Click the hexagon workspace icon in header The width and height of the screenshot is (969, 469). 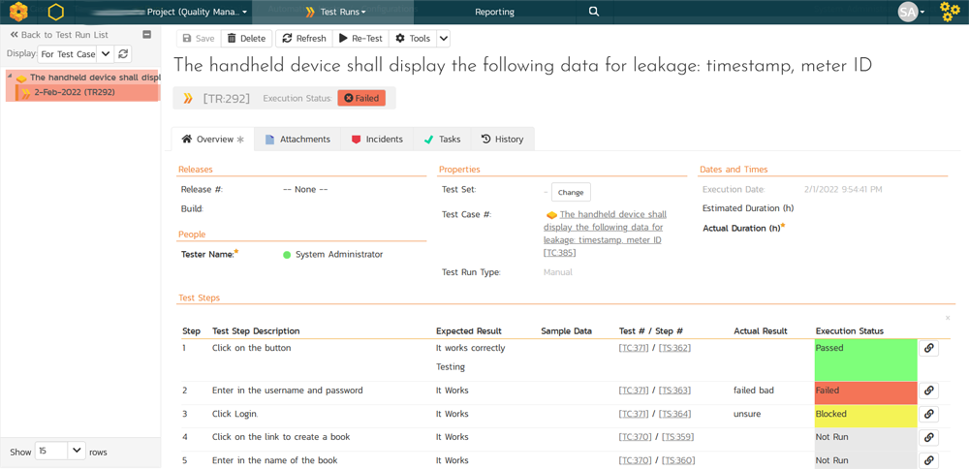click(57, 13)
